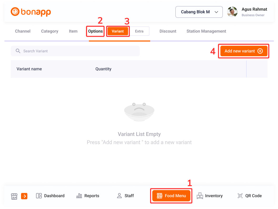Switch to the Variant toggle

click(x=118, y=31)
